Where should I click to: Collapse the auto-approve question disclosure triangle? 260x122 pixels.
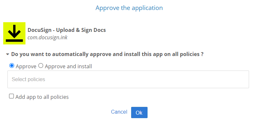click(x=7, y=54)
